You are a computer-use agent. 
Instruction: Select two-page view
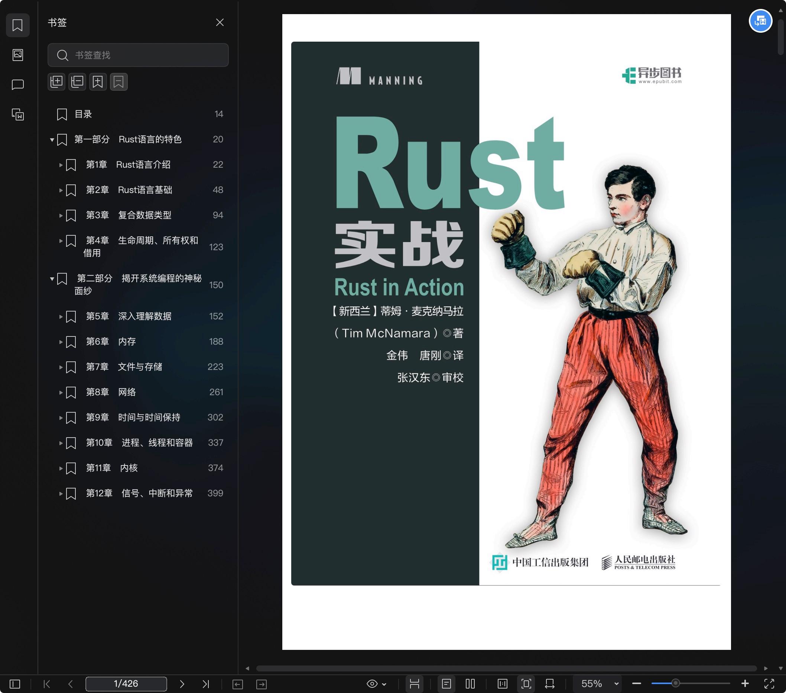[x=470, y=684]
